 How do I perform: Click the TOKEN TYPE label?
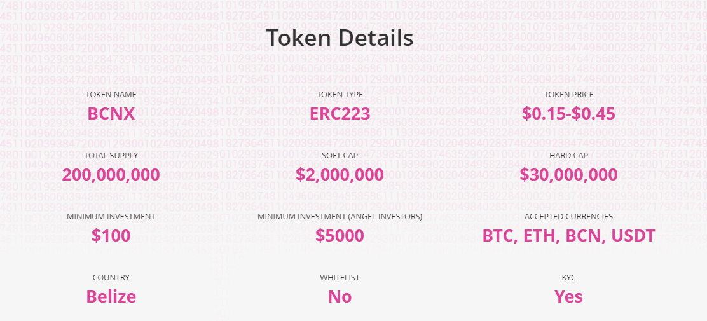[340, 95]
